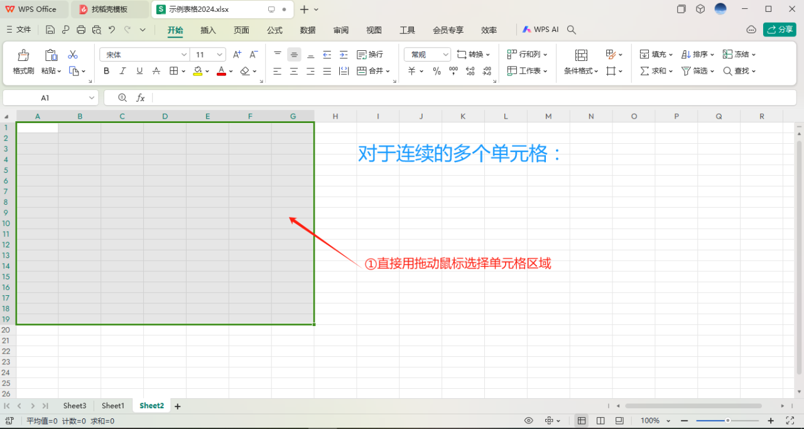Click the Format Painter (格式刷) icon
This screenshot has height=429, width=804.
click(23, 55)
